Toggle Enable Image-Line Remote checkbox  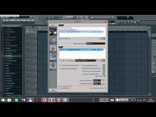click(x=105, y=88)
